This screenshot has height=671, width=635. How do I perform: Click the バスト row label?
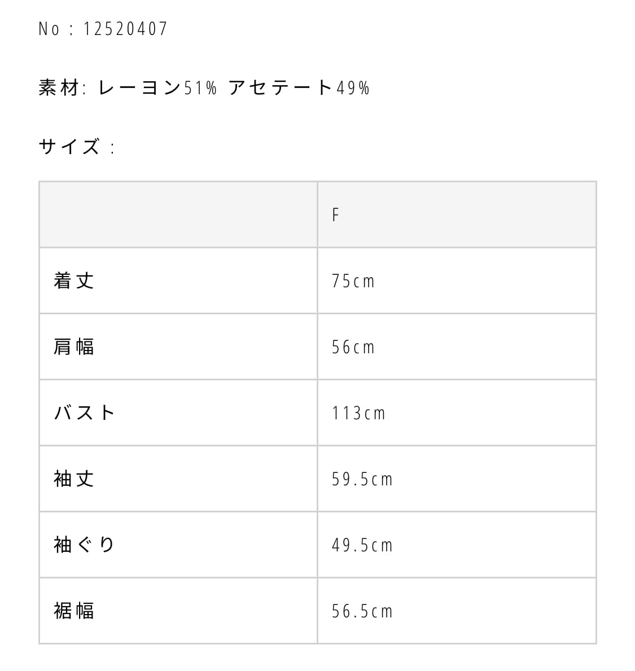[85, 413]
